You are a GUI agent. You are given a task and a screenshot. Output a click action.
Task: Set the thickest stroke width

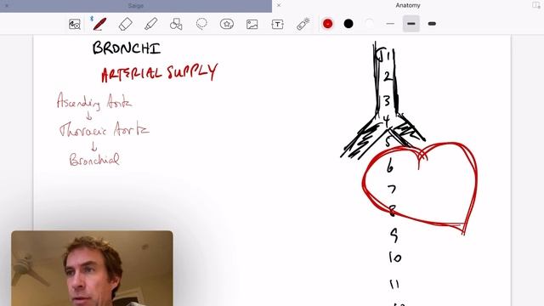[x=432, y=24]
